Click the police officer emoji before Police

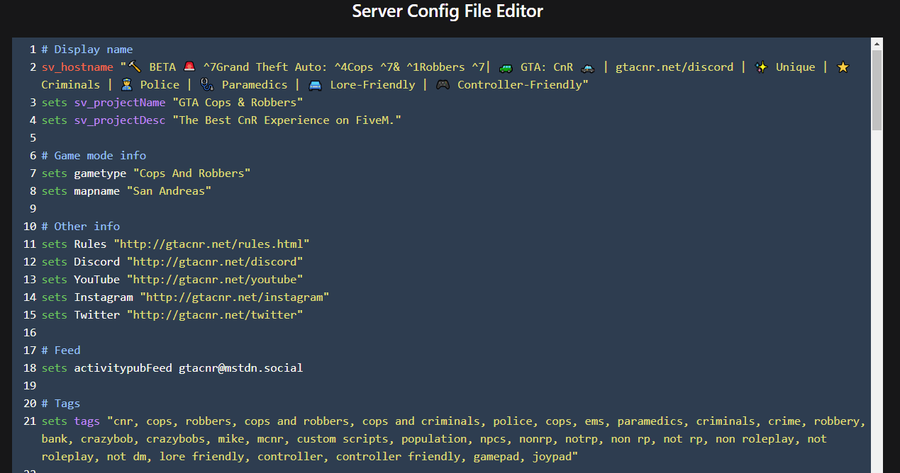click(x=127, y=85)
